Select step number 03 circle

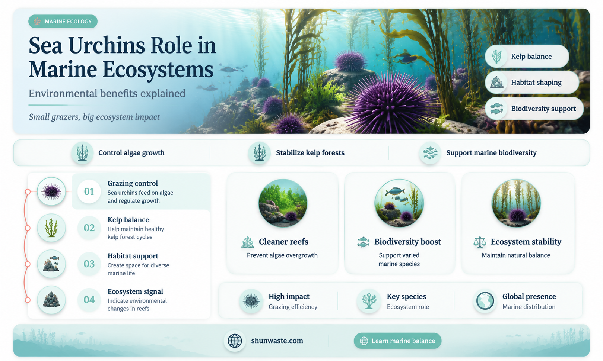pos(89,264)
